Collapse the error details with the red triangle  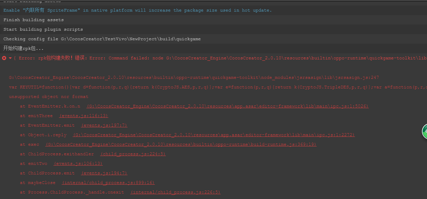[x=10, y=58]
